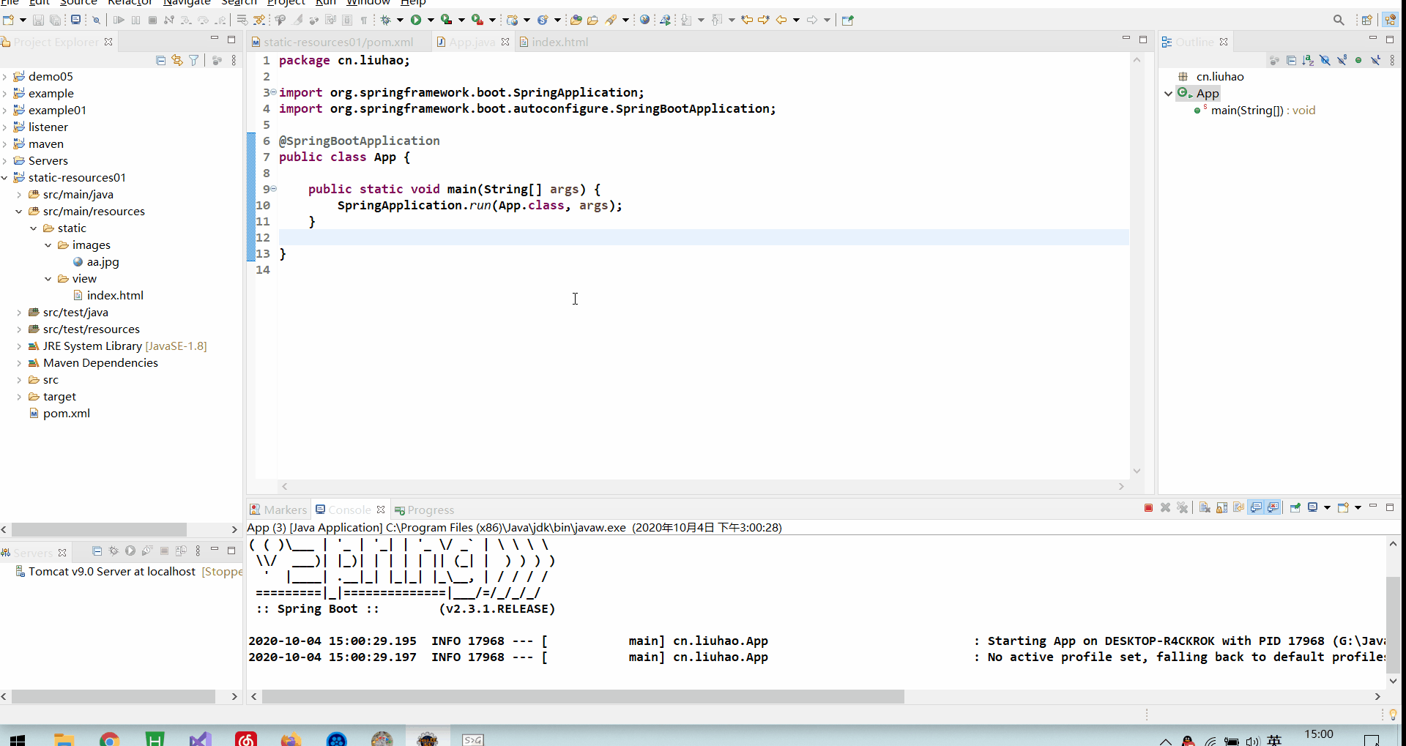Image resolution: width=1406 pixels, height=746 pixels.
Task: Click the Start server icon in Servers view
Action: pyautogui.click(x=130, y=551)
